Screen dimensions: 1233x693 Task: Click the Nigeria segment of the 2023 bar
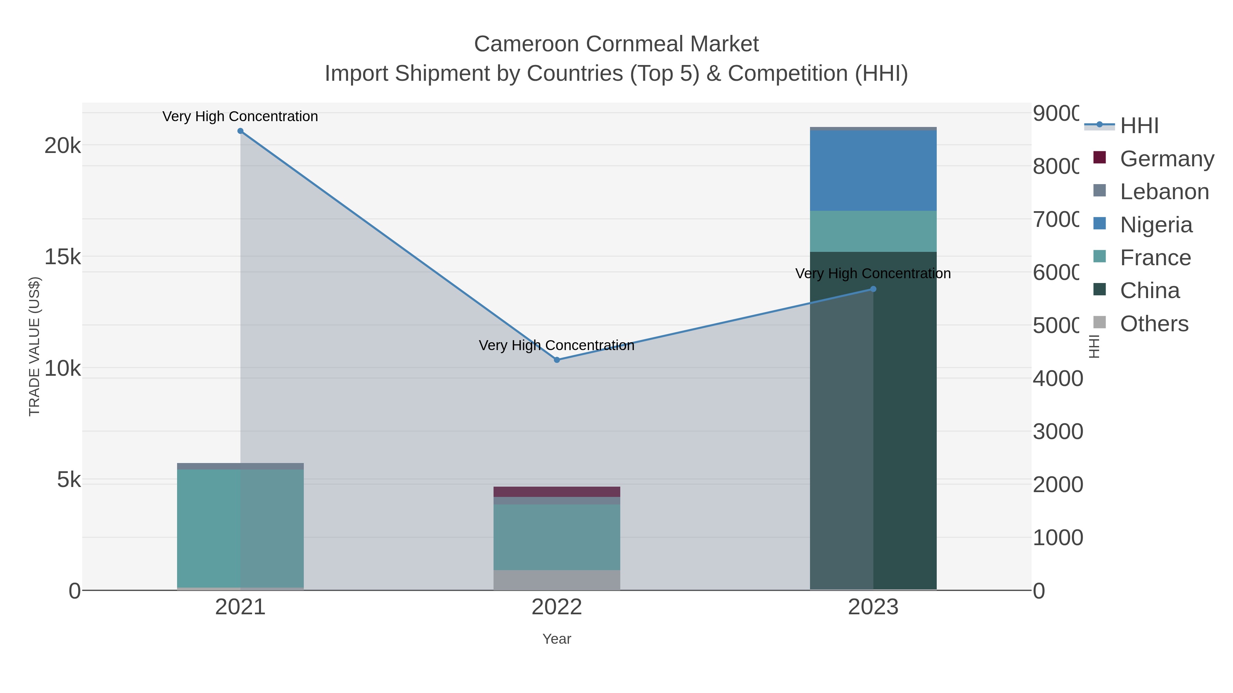click(x=873, y=171)
